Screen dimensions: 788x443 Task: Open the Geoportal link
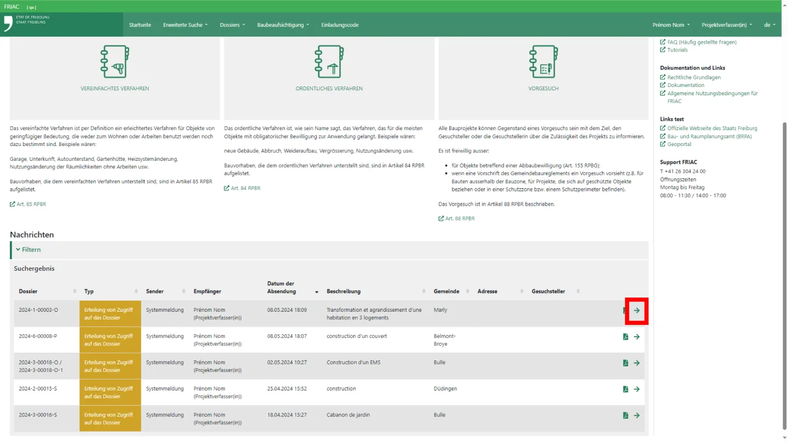pyautogui.click(x=679, y=144)
